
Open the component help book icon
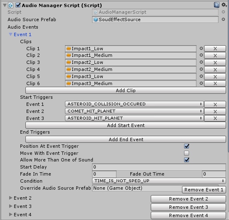coord(217,5)
